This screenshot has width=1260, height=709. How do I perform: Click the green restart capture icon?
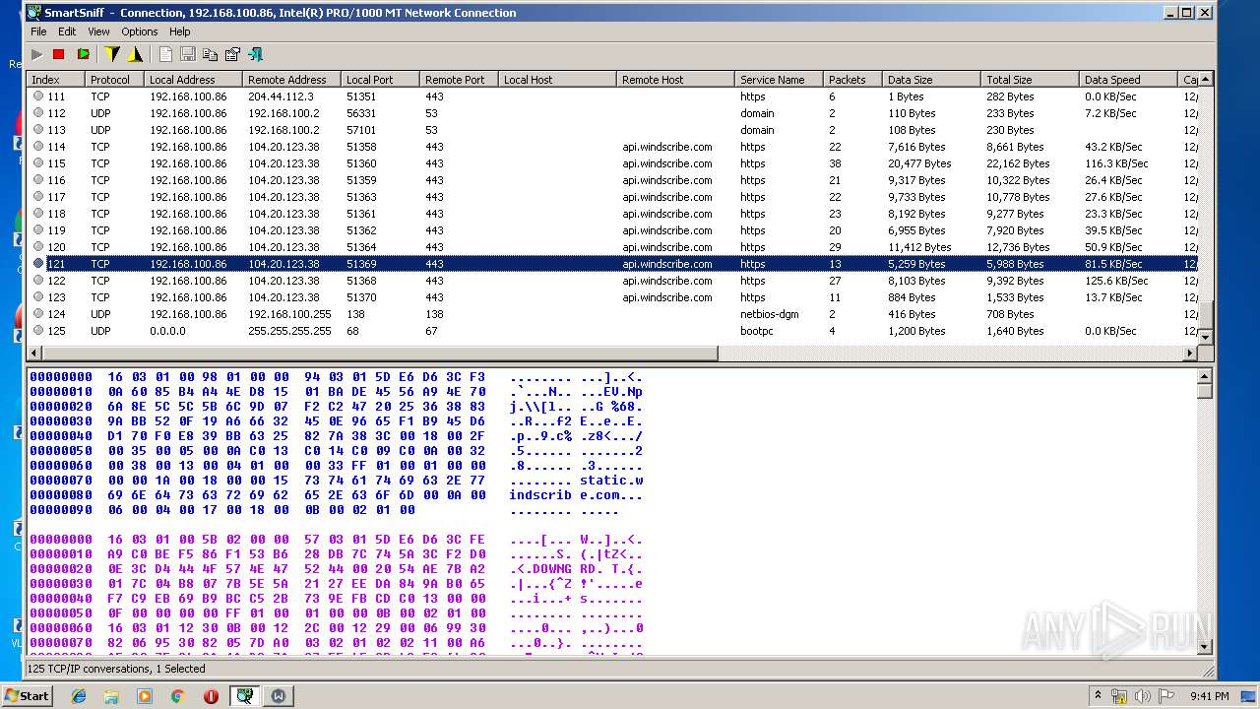point(83,54)
